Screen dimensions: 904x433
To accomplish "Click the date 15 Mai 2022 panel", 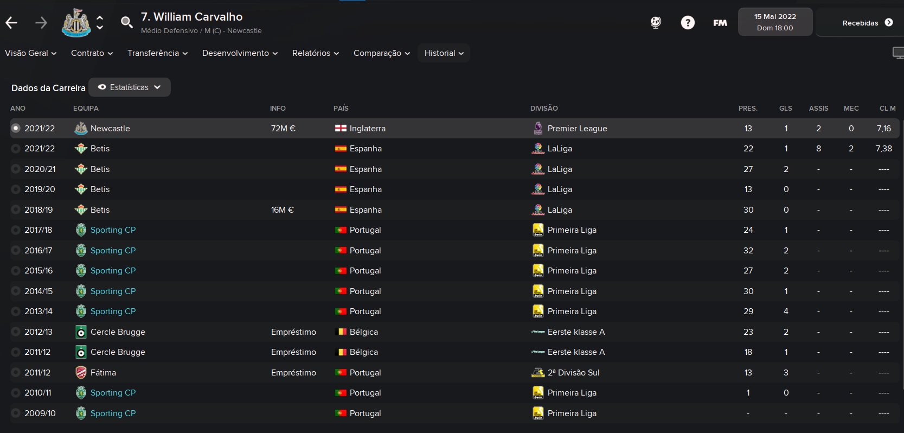I will [775, 22].
